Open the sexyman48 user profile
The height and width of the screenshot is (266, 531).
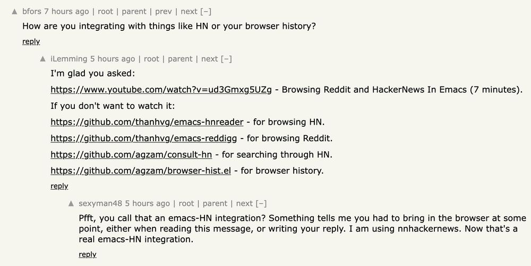(x=100, y=204)
